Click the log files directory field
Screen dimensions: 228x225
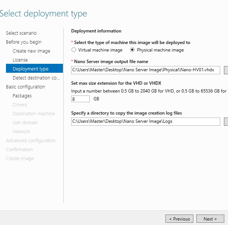(x=145, y=121)
